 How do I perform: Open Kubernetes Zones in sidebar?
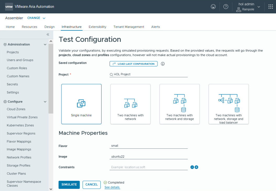(20, 126)
